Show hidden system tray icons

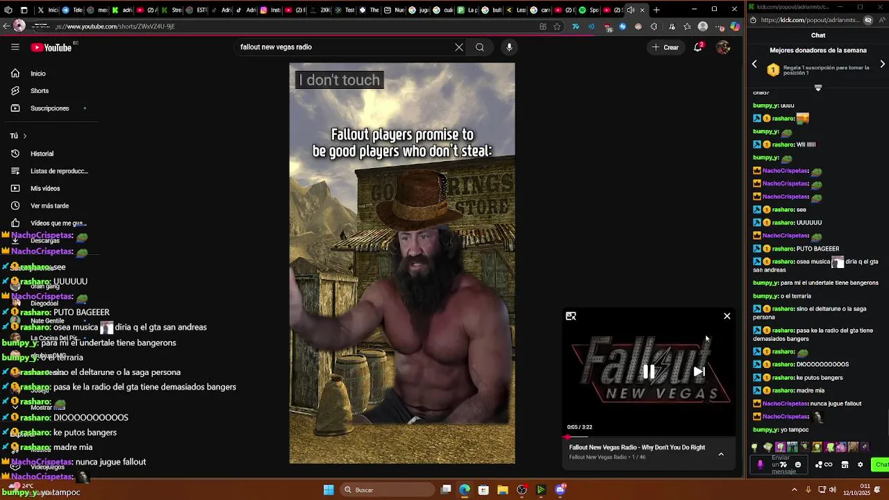tap(795, 490)
